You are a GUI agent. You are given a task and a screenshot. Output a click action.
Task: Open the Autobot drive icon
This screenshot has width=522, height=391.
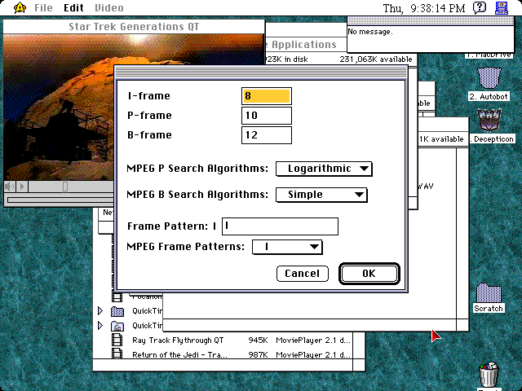pyautogui.click(x=489, y=78)
